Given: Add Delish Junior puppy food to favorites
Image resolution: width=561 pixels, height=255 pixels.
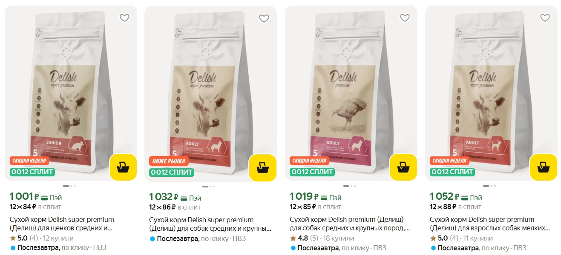Looking at the screenshot, I should (x=124, y=18).
